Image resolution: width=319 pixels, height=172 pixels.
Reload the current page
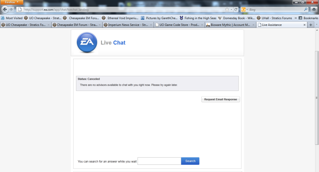pos(236,10)
